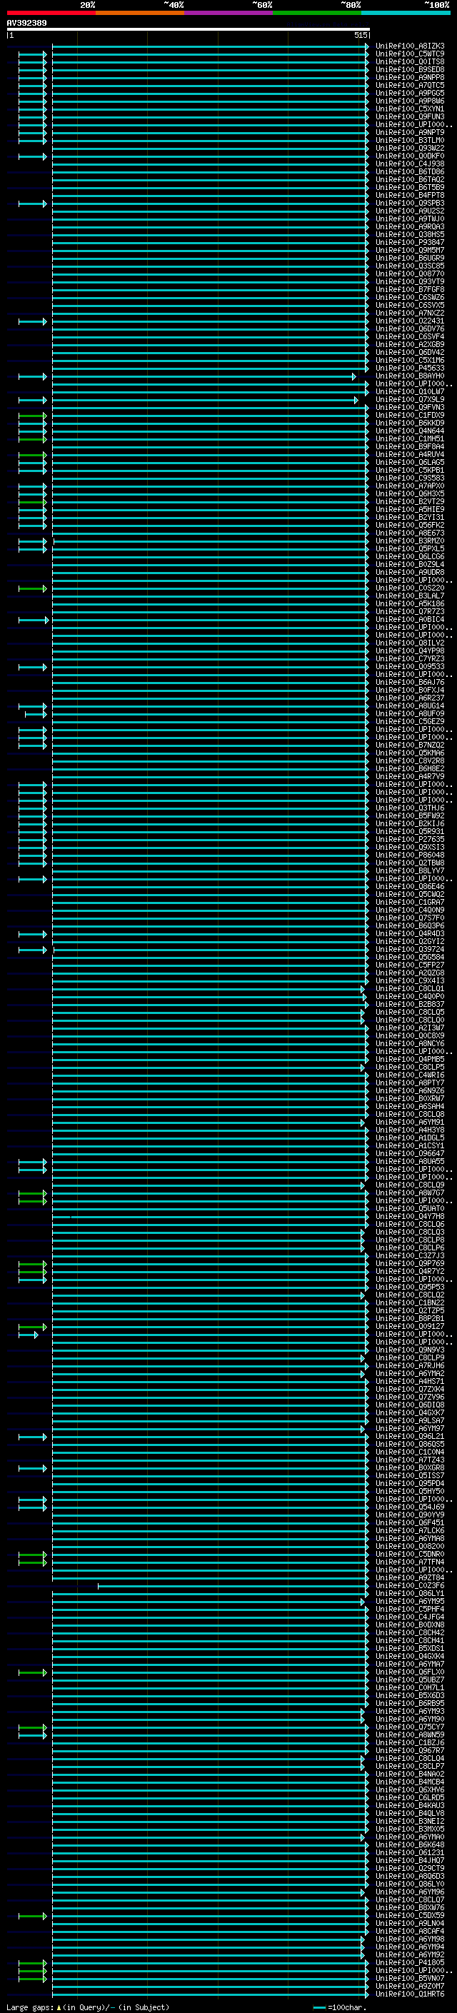
Task: Click the =100char. scale legend
Action: click(x=340, y=2007)
